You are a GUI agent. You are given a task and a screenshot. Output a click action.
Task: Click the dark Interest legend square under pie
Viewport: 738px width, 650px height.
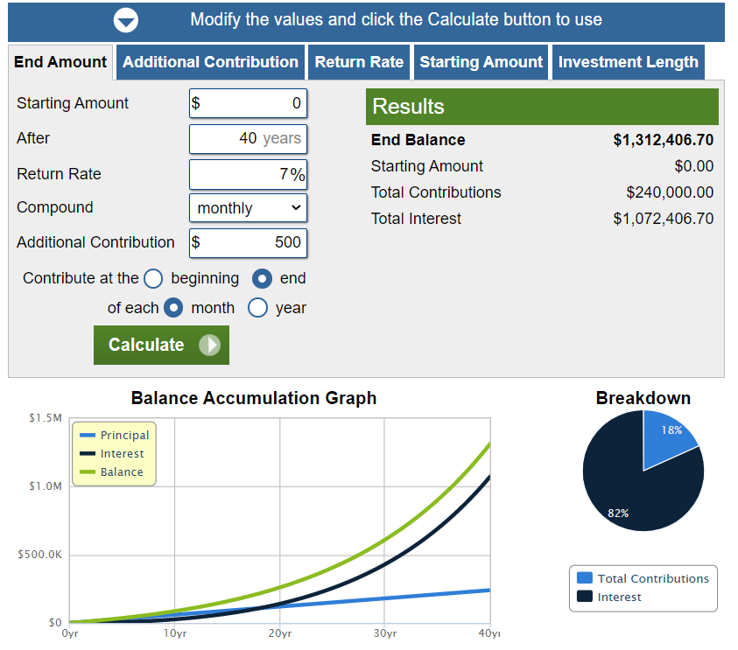585,597
